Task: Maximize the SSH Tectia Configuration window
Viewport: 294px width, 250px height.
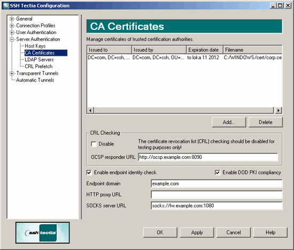Action: (x=280, y=6)
